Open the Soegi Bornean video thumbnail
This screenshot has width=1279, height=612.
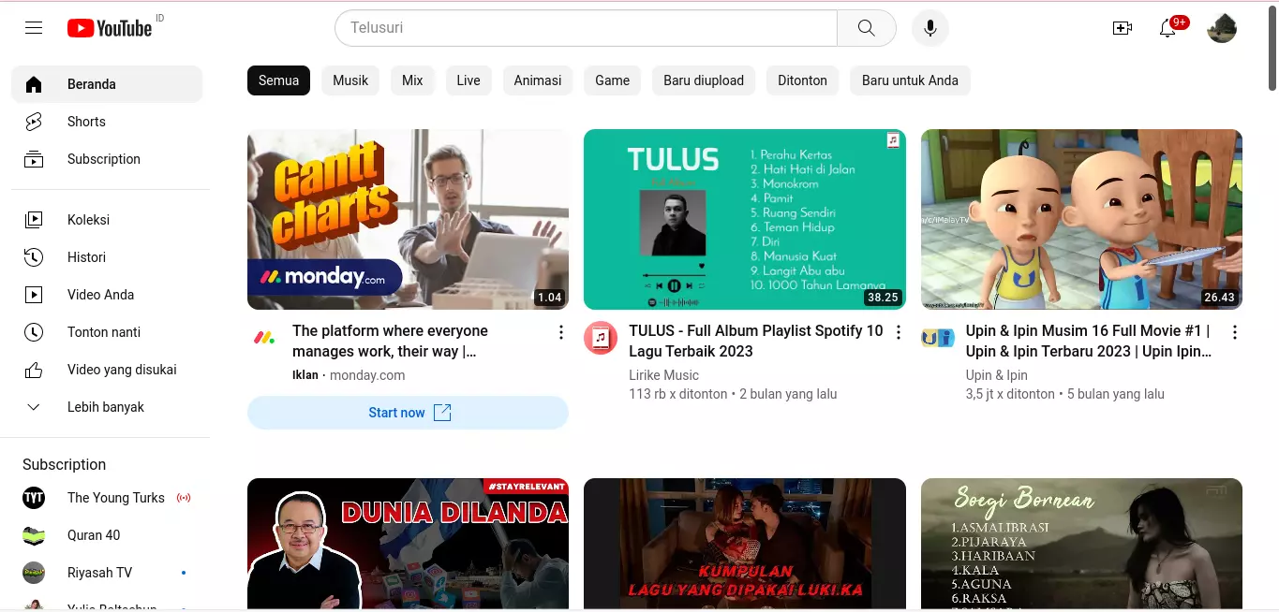[x=1081, y=545]
